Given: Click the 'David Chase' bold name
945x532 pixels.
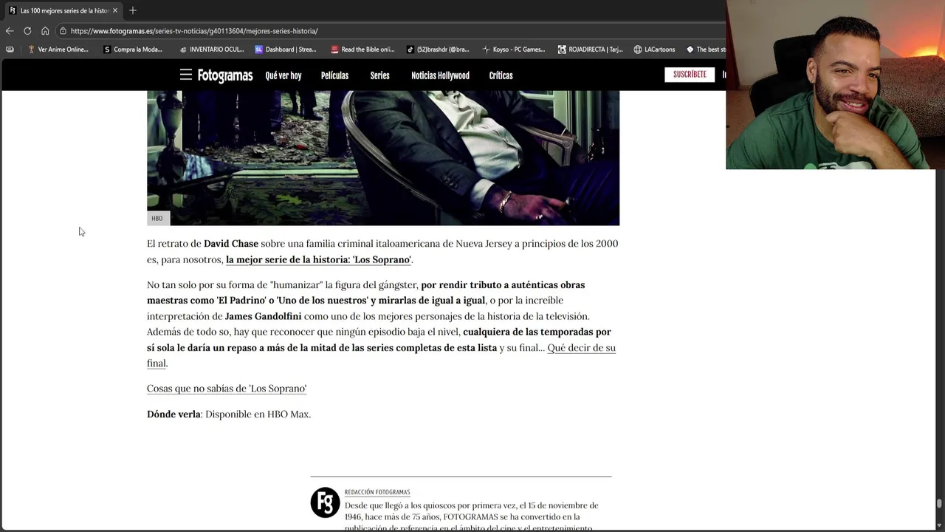Looking at the screenshot, I should pyautogui.click(x=231, y=244).
